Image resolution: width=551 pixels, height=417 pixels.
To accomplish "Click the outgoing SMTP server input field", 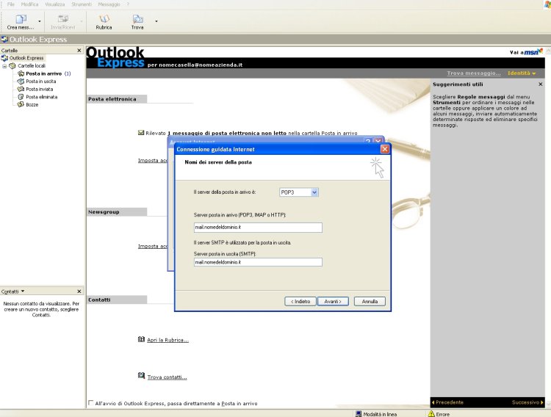I will (258, 262).
